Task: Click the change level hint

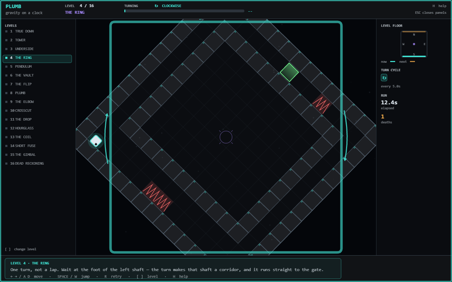Action: click(x=20, y=249)
